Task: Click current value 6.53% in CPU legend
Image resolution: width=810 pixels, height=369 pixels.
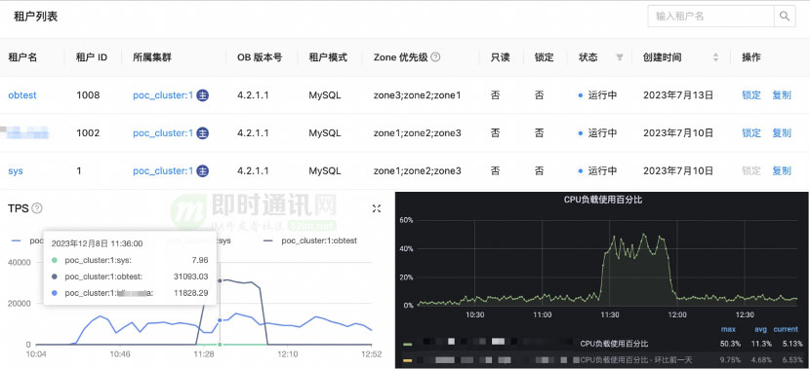Action: (793, 359)
